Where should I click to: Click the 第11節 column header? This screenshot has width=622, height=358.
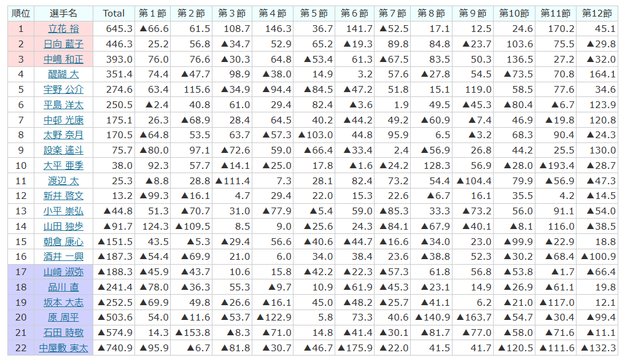click(x=555, y=14)
